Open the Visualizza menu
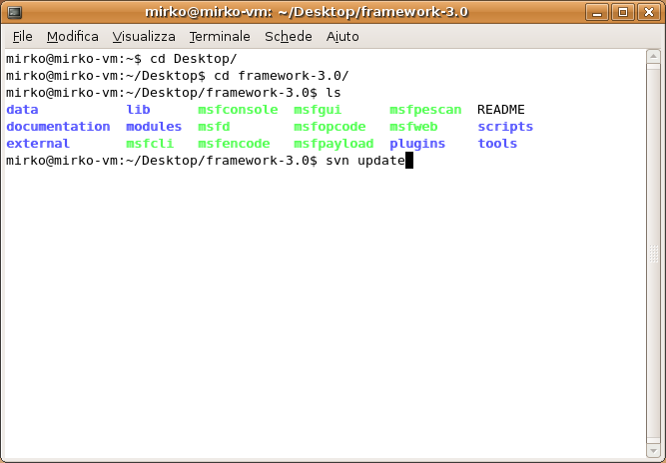Viewport: 666px width, 463px height. click(x=144, y=37)
